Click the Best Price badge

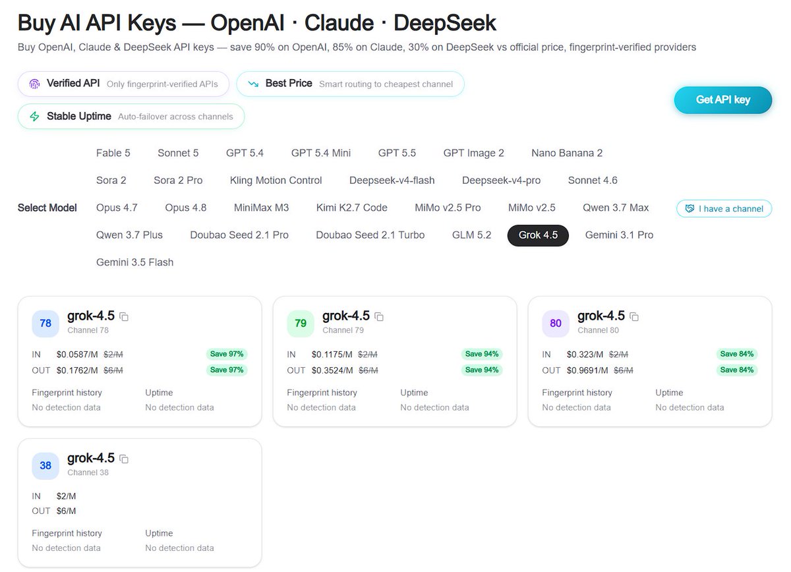point(350,84)
